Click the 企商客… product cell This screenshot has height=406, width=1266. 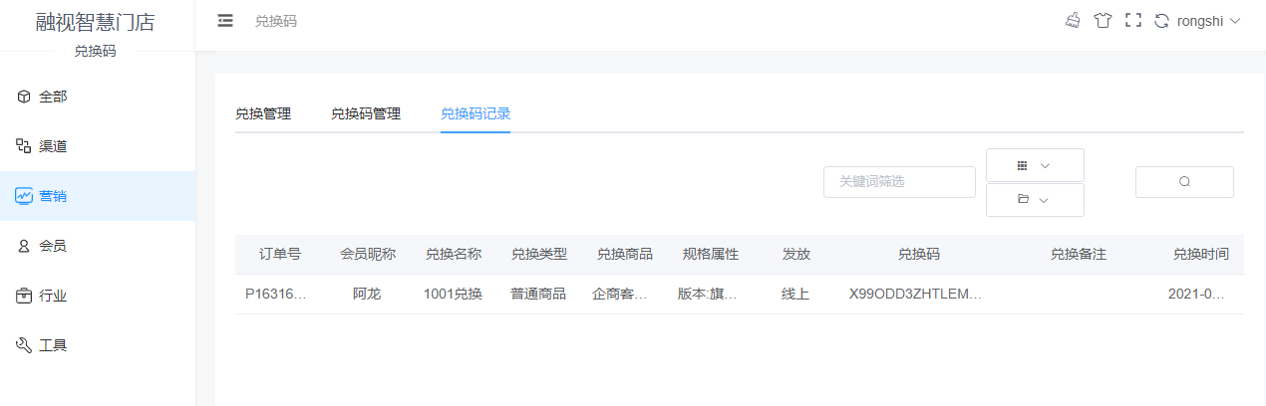pyautogui.click(x=620, y=295)
